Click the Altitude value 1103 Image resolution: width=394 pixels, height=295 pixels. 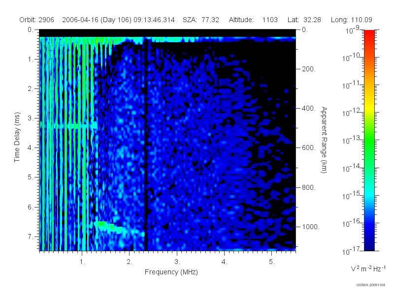(270, 20)
